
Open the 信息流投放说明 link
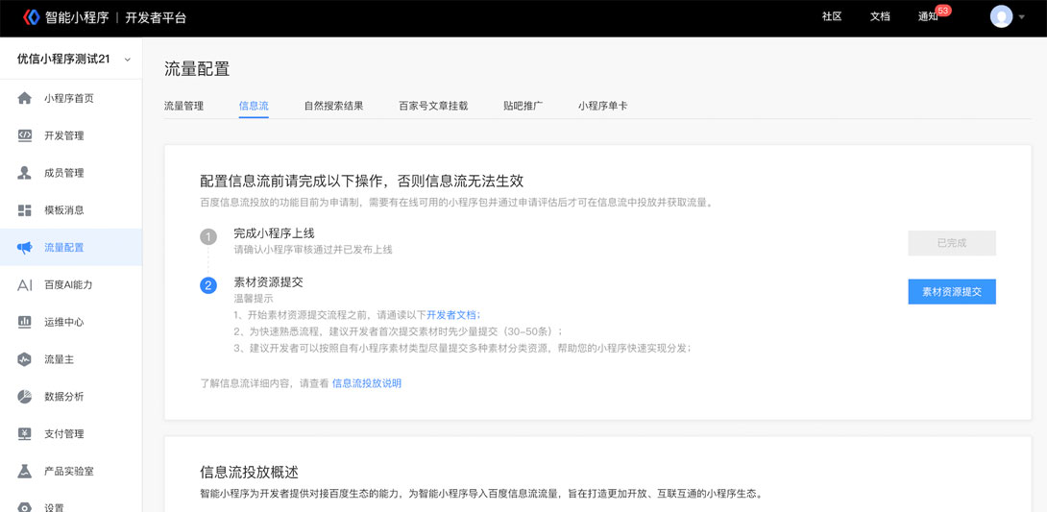click(367, 383)
